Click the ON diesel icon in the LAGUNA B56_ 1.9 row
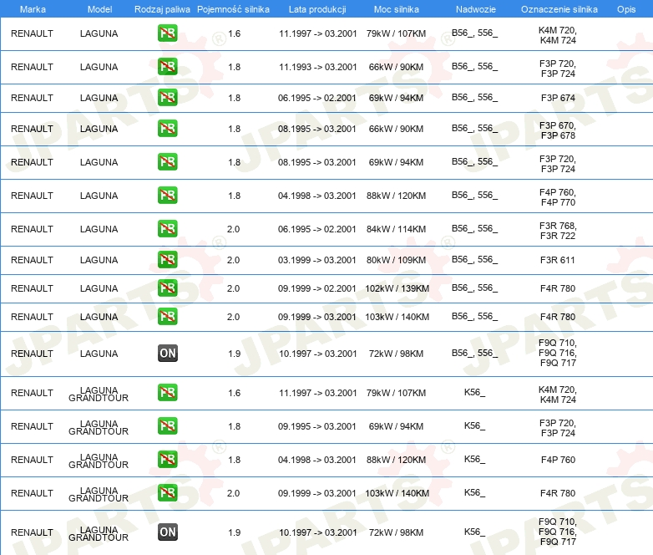The image size is (653, 555). (x=167, y=354)
